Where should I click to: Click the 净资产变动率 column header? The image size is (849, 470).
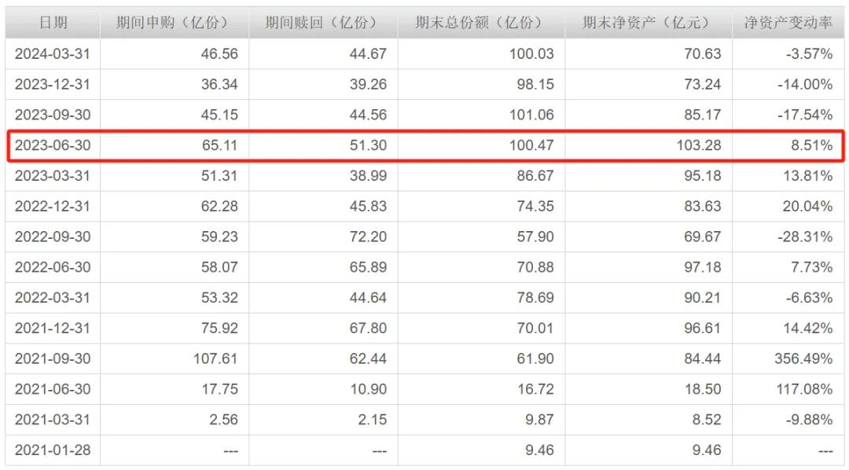click(x=788, y=22)
